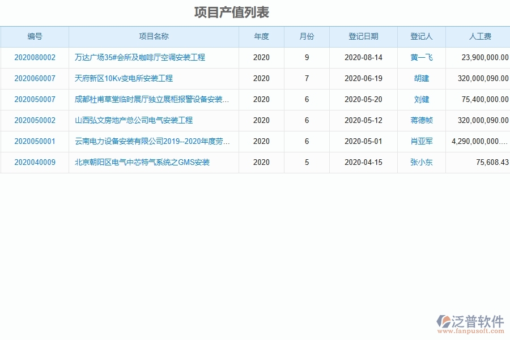This screenshot has height=340, width=510.
Task: View 成都杜甫草堂临时展厅 project details
Action: point(151,99)
